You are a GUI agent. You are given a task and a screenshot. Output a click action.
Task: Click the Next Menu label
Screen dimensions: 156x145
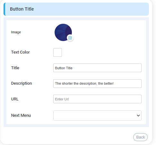21,115
